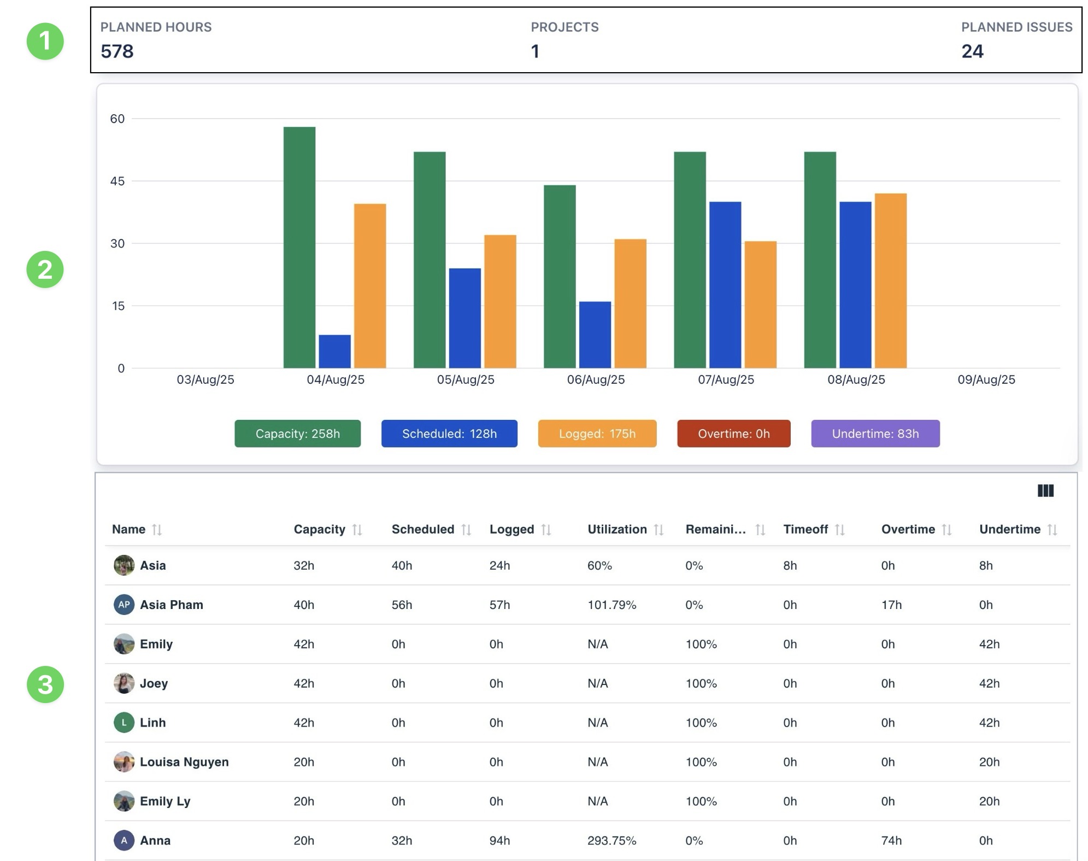Screen dimensions: 1088x861
Task: Sort by Scheduled column arrows
Action: (466, 529)
